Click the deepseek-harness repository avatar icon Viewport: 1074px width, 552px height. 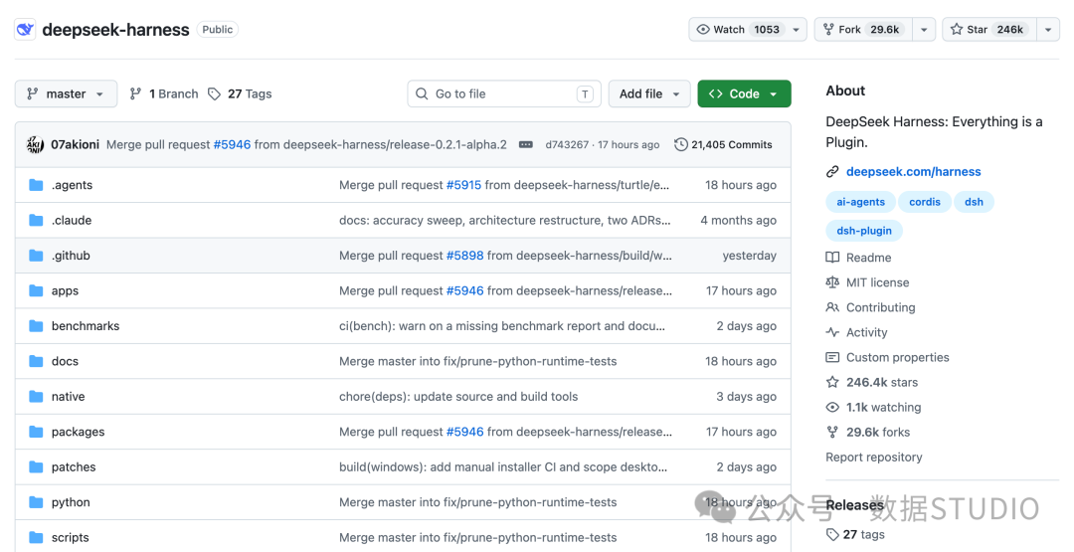click(x=25, y=30)
